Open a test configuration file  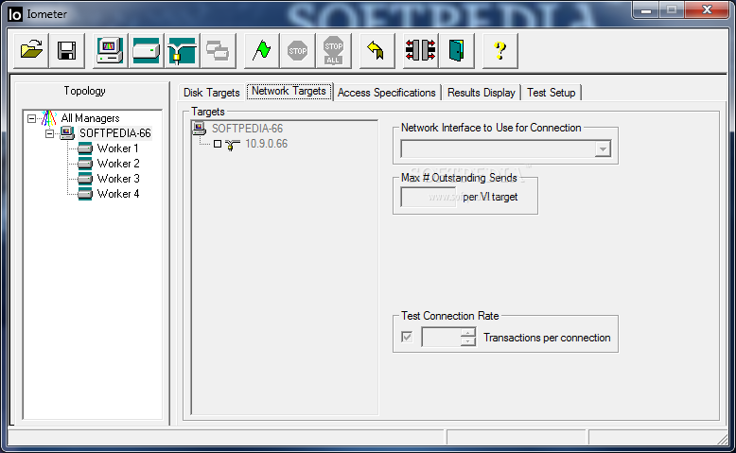coord(31,50)
